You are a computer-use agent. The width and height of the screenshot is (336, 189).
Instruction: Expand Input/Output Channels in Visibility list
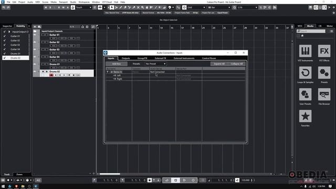pyautogui.click(x=9, y=31)
